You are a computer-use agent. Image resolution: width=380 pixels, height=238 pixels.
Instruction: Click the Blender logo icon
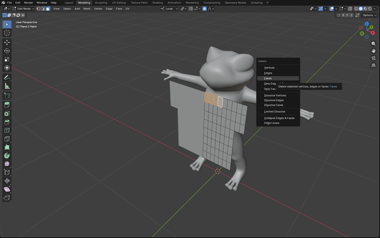[x=3, y=3]
